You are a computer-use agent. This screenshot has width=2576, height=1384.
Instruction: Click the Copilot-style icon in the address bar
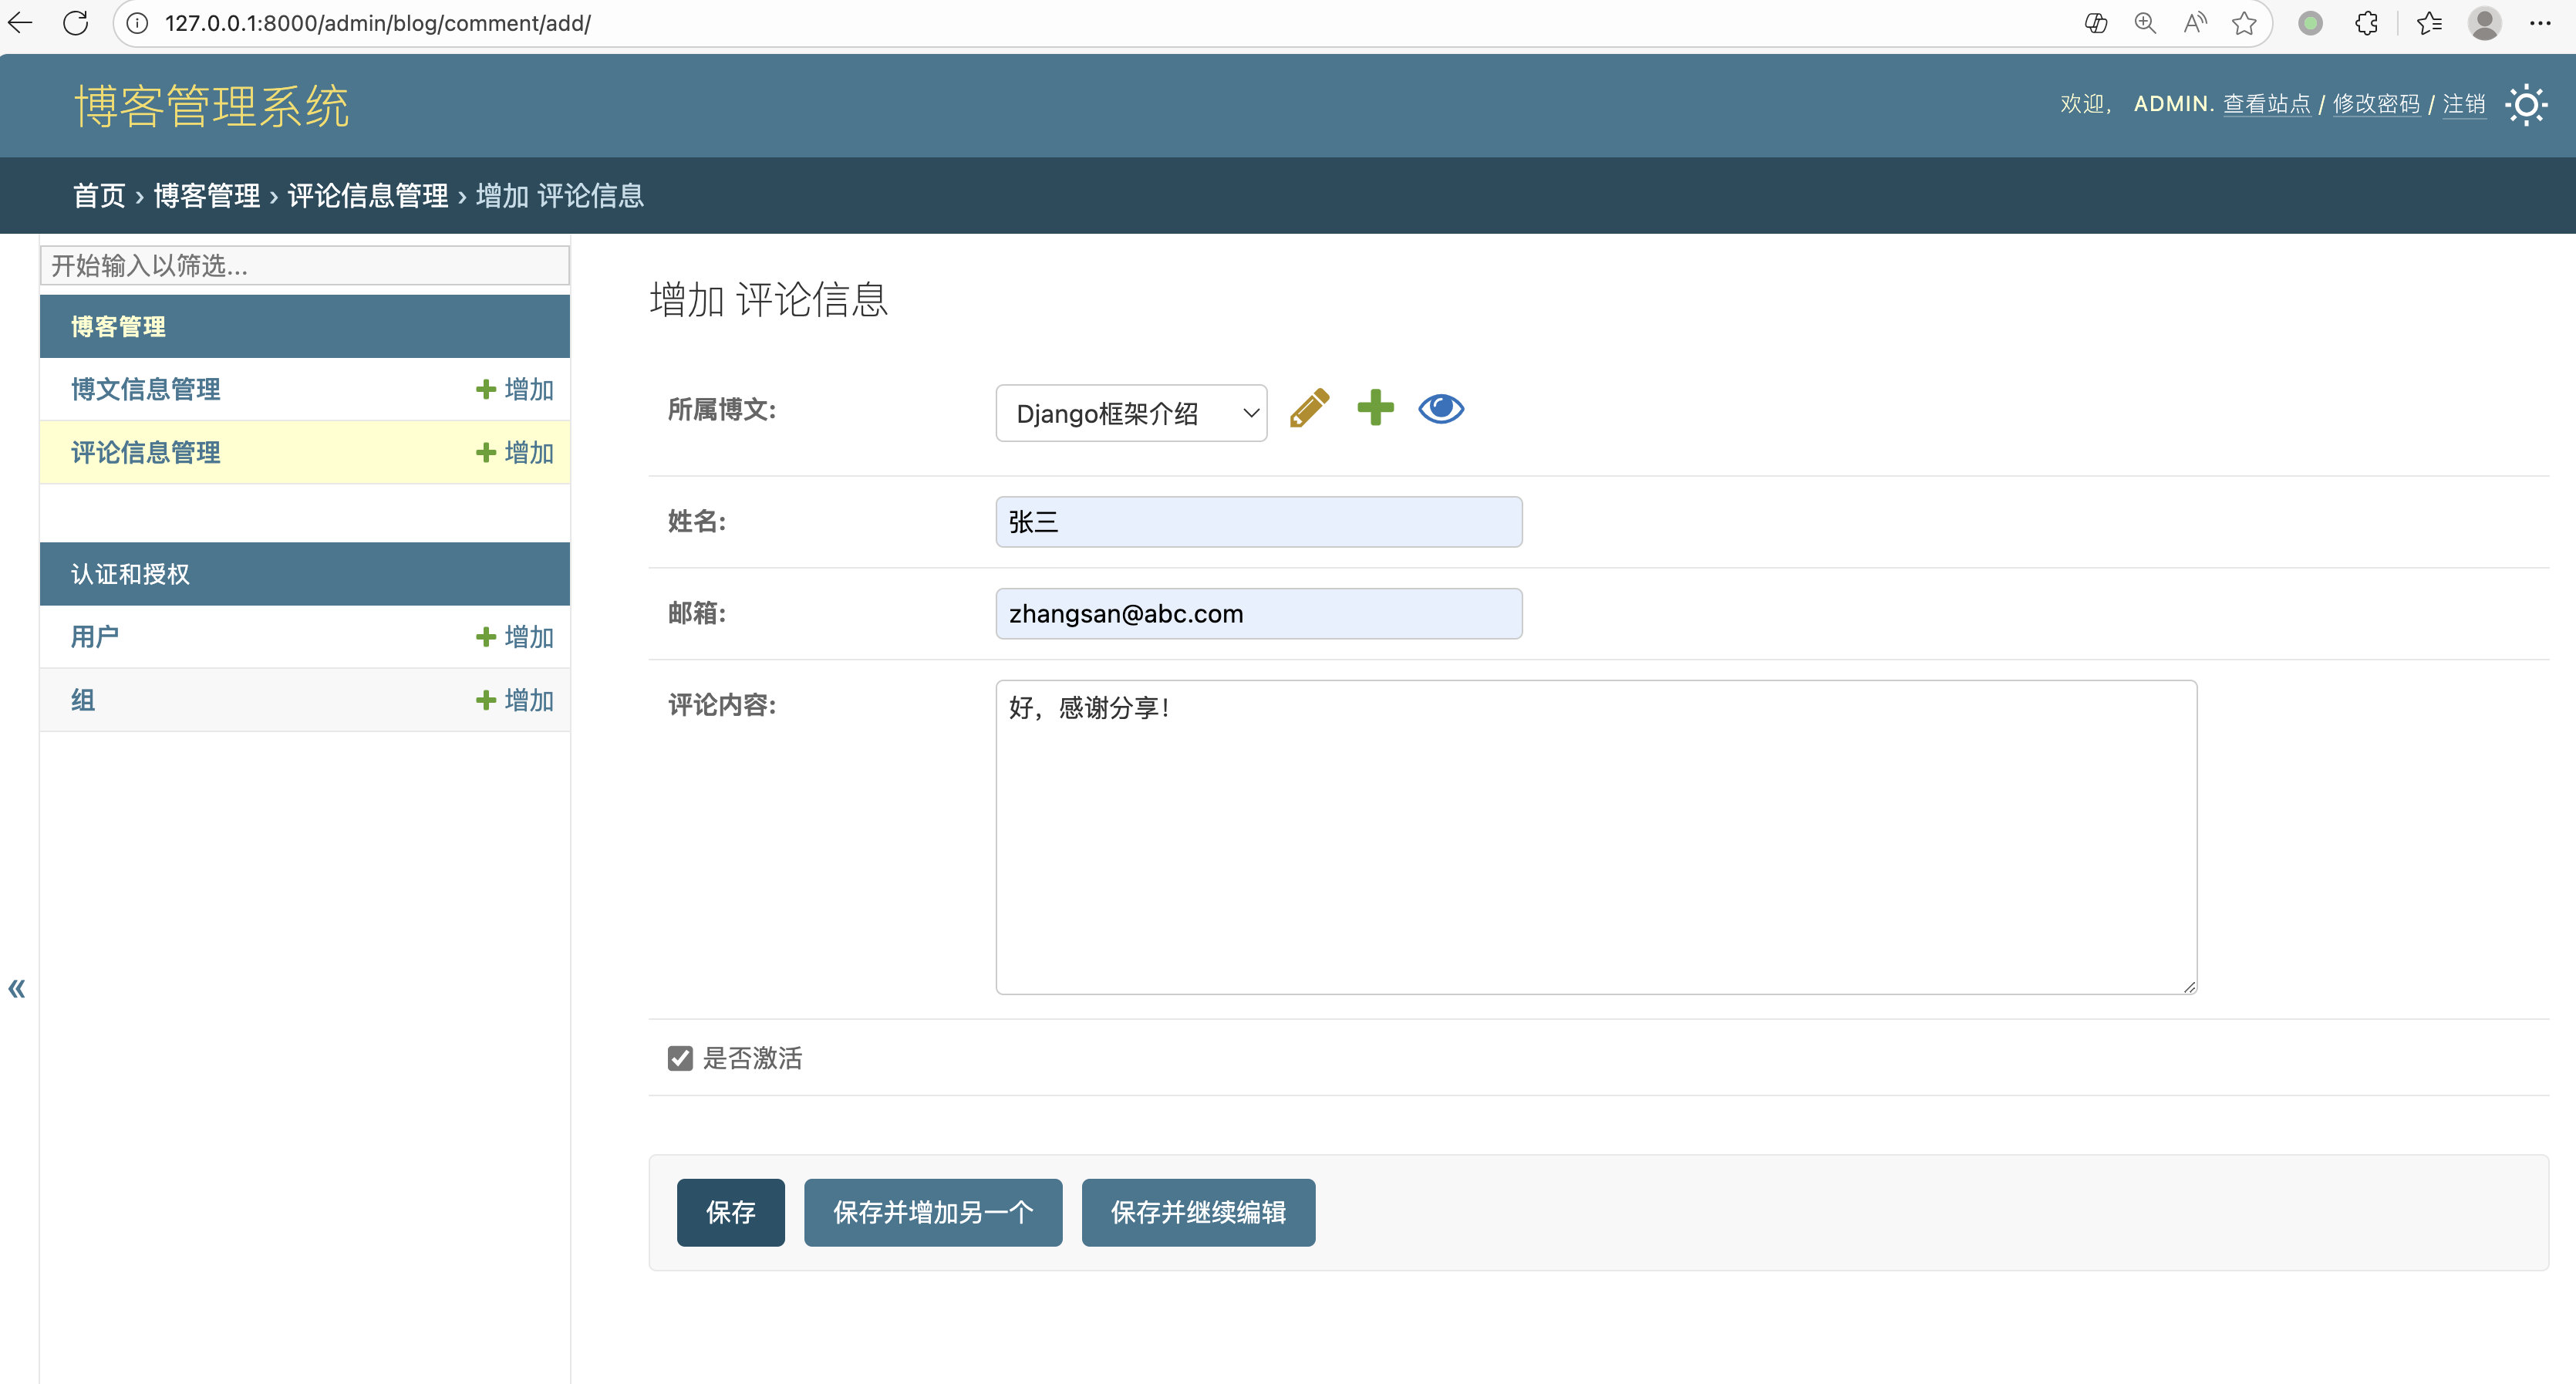(x=2096, y=23)
